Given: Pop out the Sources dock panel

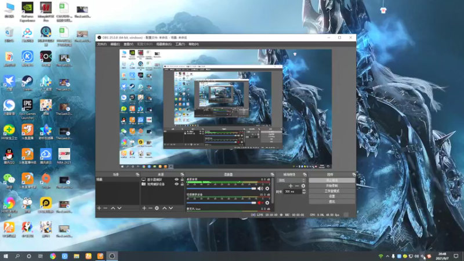Looking at the screenshot, I should tap(182, 175).
